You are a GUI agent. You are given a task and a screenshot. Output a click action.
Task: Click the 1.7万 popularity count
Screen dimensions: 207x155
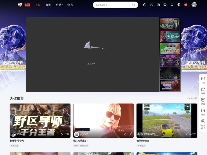[x=65, y=134]
